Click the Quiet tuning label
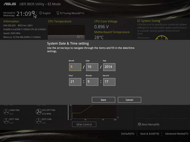 140,34
